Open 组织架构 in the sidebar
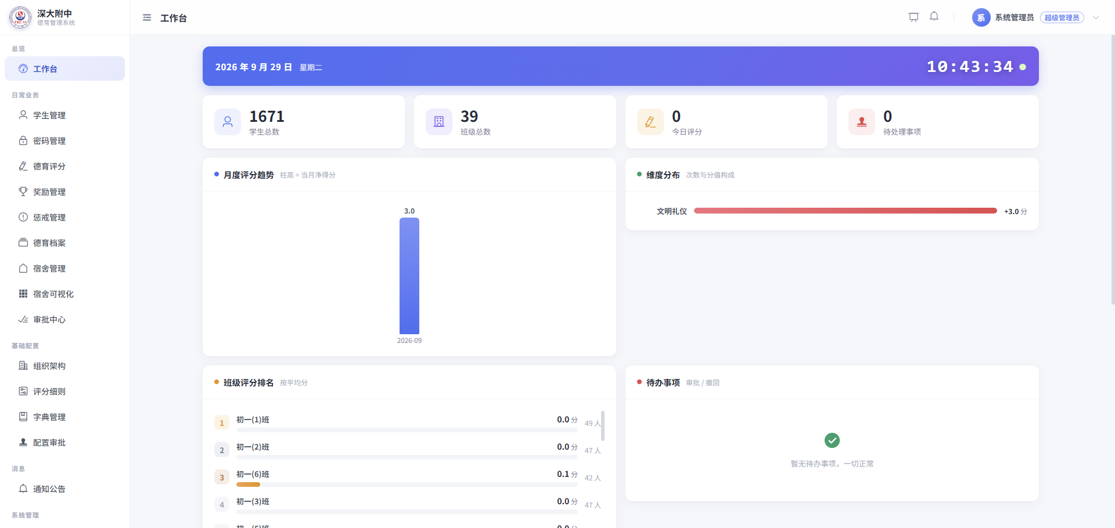Screen dimensions: 1115x528 64,366
